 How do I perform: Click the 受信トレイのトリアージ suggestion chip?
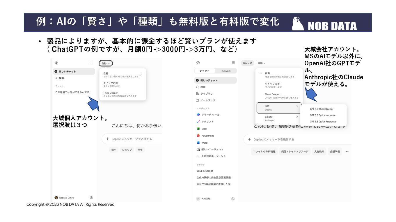(x=295, y=151)
